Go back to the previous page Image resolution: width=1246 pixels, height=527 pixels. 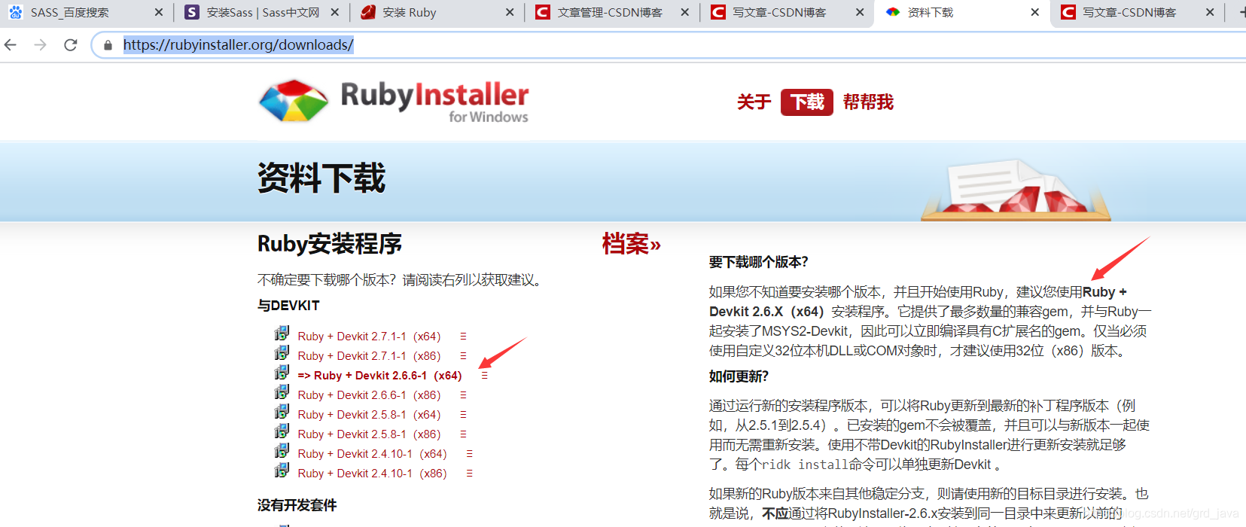point(11,45)
